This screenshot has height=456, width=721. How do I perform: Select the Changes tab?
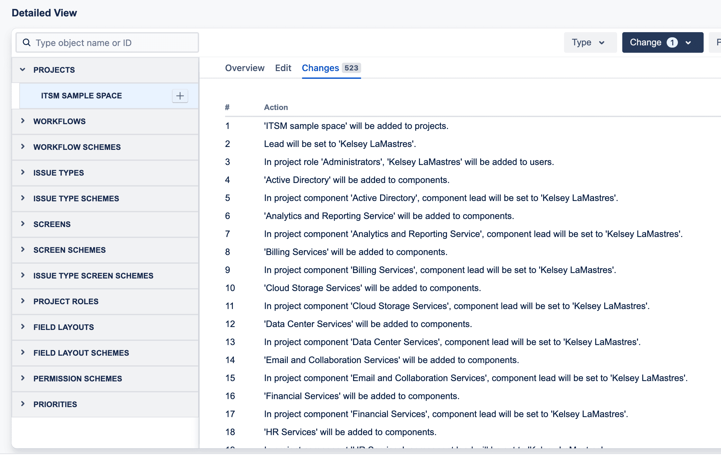[331, 68]
